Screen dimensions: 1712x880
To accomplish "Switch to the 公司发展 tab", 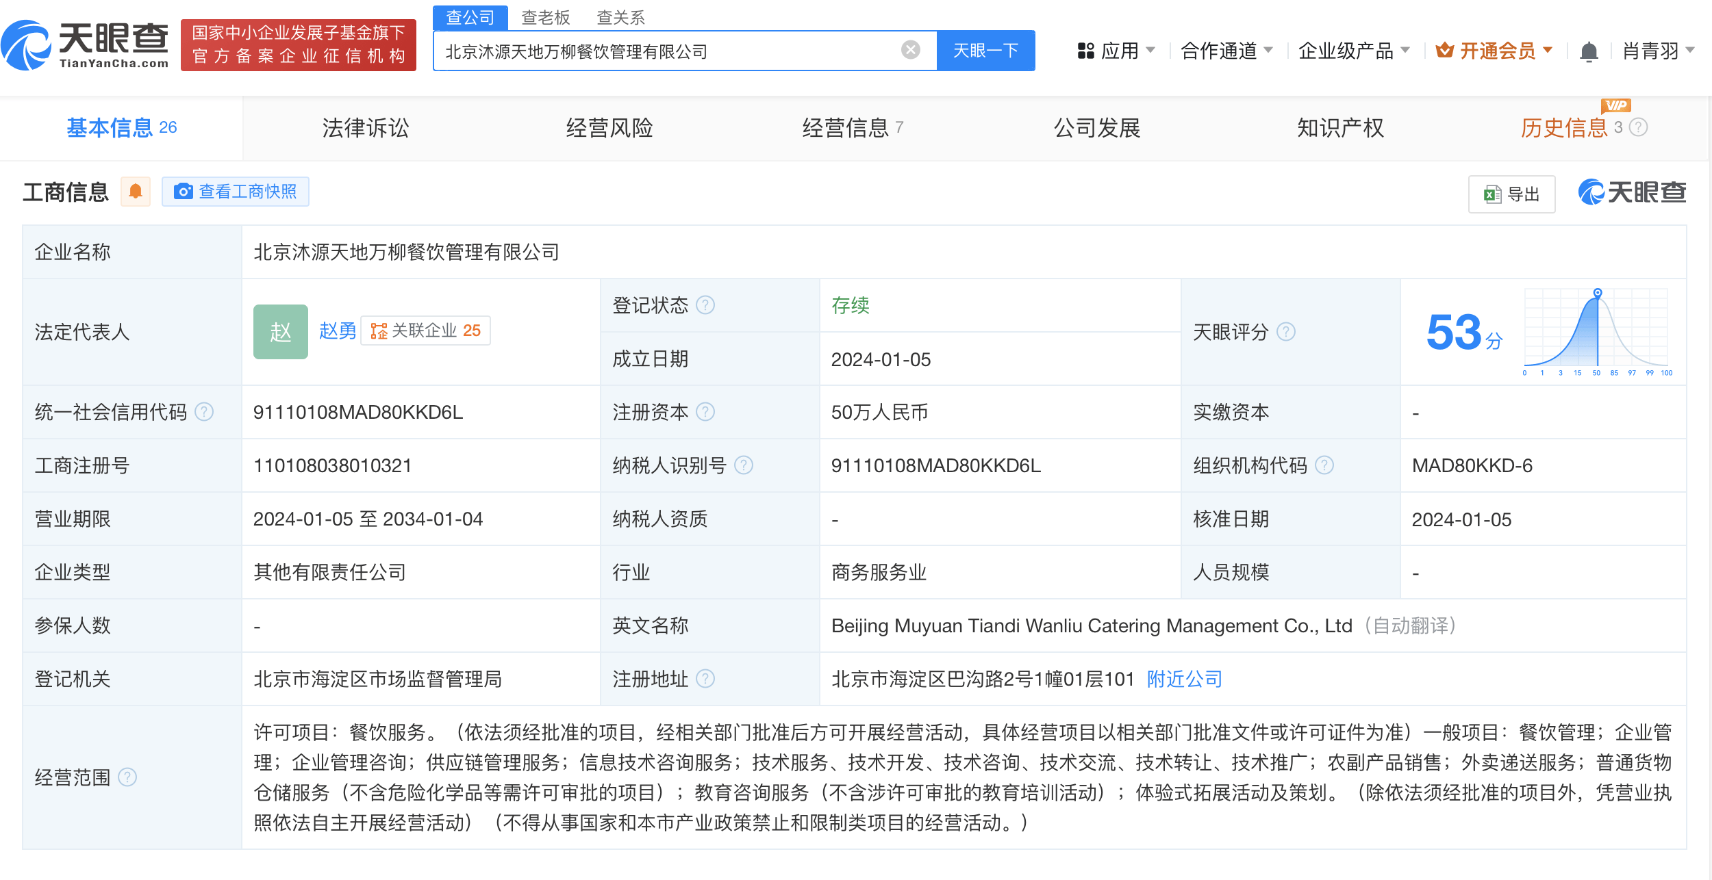I will click(1096, 128).
